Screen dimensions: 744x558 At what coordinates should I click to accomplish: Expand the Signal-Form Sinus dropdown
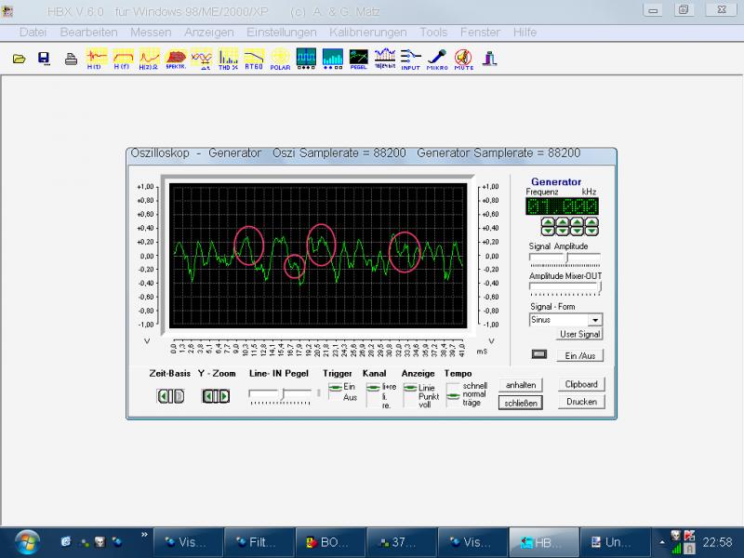pyautogui.click(x=595, y=320)
